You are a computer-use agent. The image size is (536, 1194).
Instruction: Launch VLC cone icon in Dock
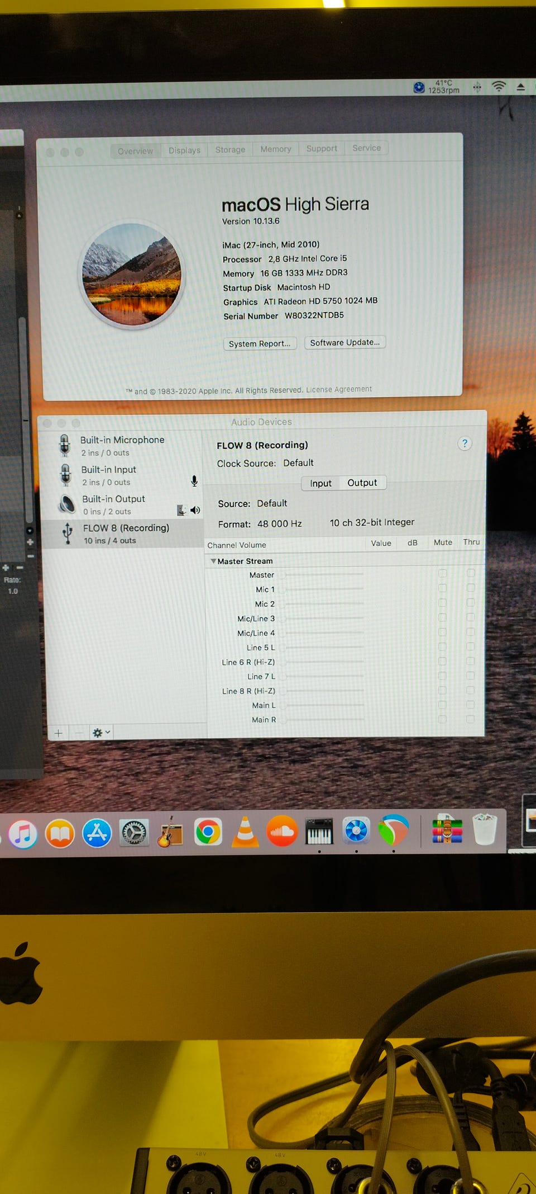(x=245, y=832)
